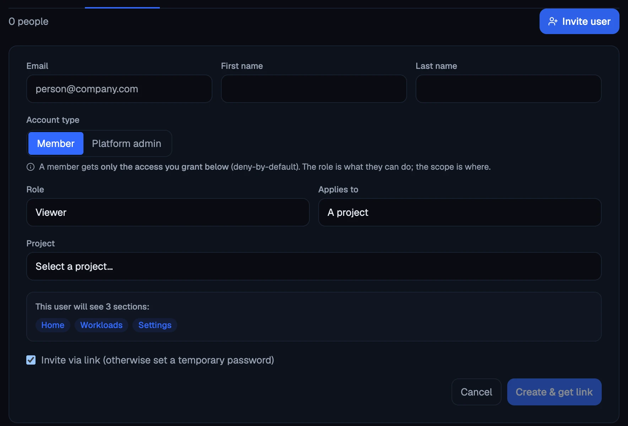Expand the Select a project dropdown
The height and width of the screenshot is (426, 628).
click(314, 266)
